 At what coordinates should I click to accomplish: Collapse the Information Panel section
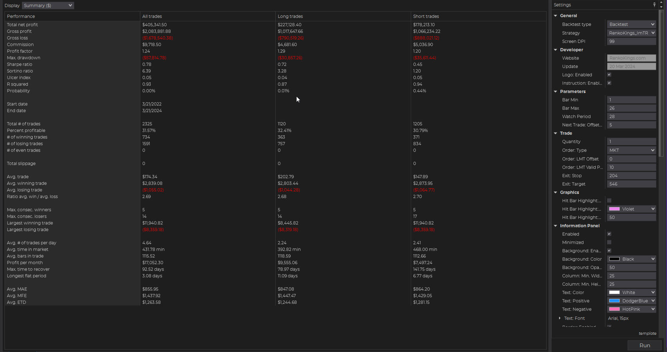(555, 226)
